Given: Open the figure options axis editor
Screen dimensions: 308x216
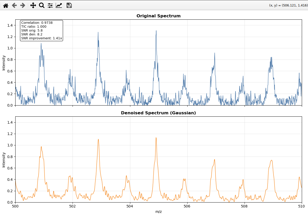Looking at the screenshot, I should [x=59, y=5].
